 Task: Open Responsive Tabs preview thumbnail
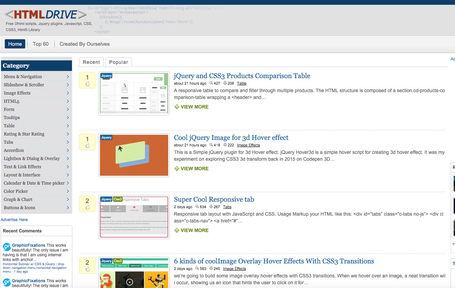pos(134,217)
